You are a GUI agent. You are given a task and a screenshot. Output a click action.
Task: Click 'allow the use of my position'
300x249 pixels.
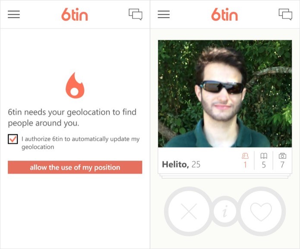(x=75, y=167)
